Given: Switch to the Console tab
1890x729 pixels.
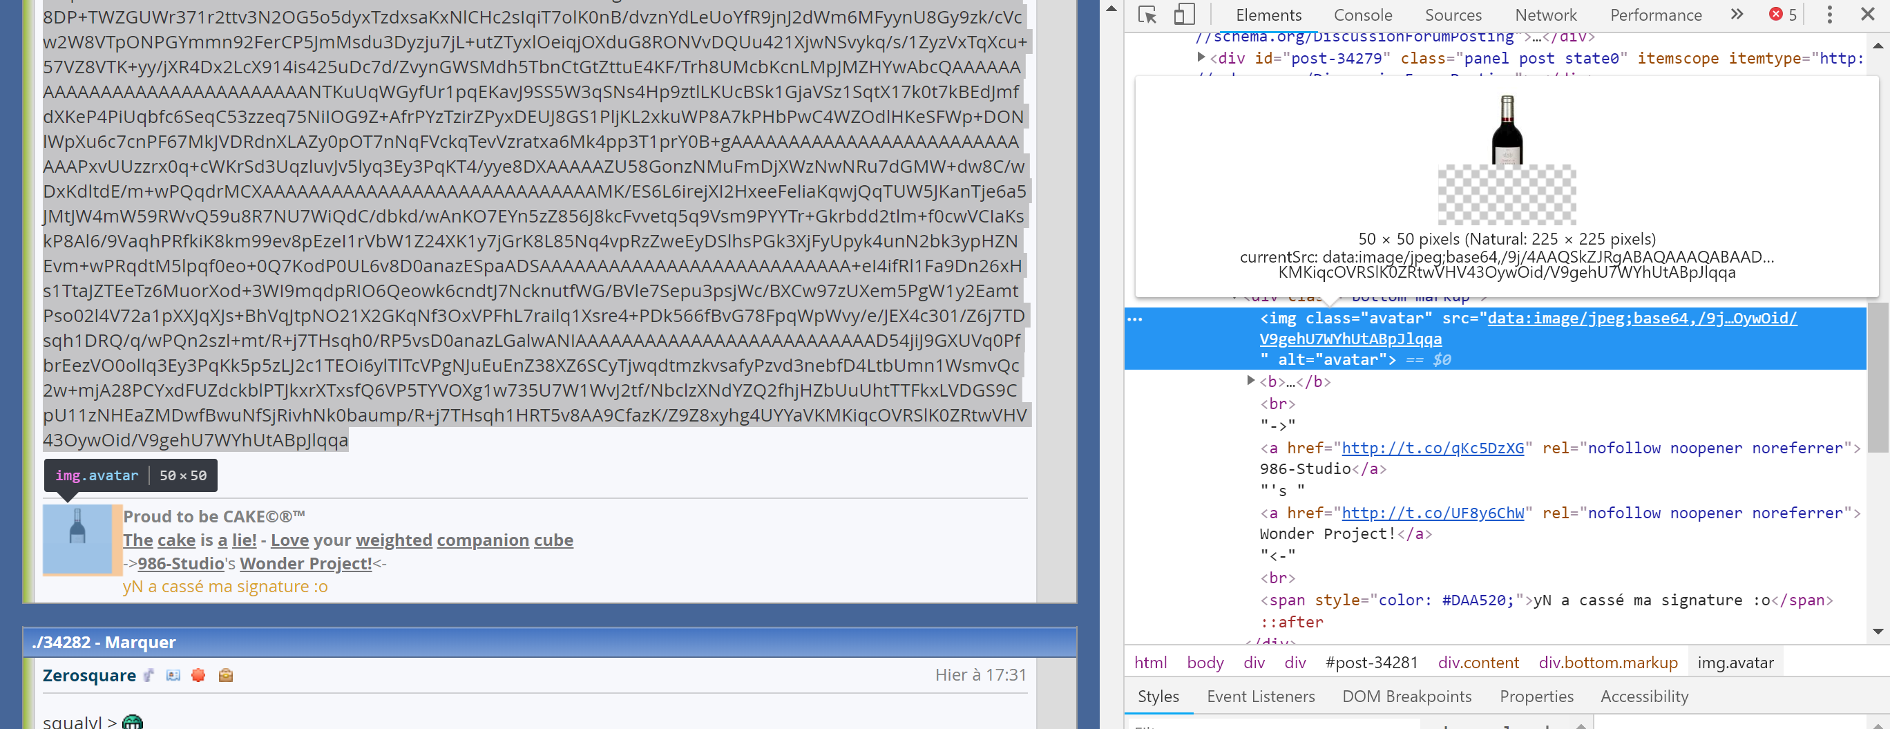Looking at the screenshot, I should point(1362,15).
